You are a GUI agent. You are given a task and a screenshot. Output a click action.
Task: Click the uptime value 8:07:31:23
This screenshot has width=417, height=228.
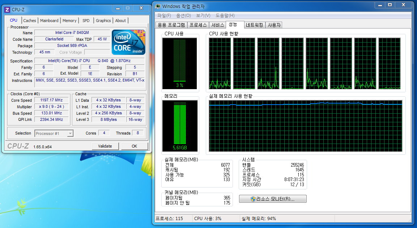click(294, 180)
